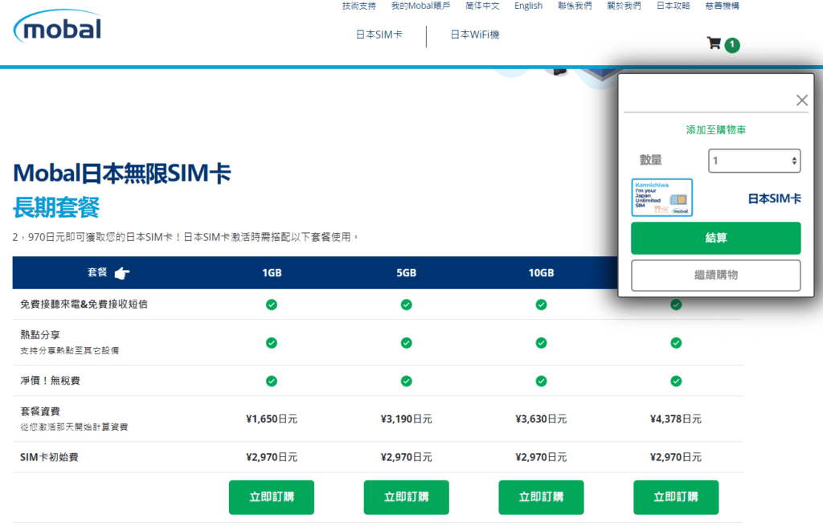The image size is (823, 531).
Task: Click the 繼續購物 continue shopping button
Action: [716, 276]
